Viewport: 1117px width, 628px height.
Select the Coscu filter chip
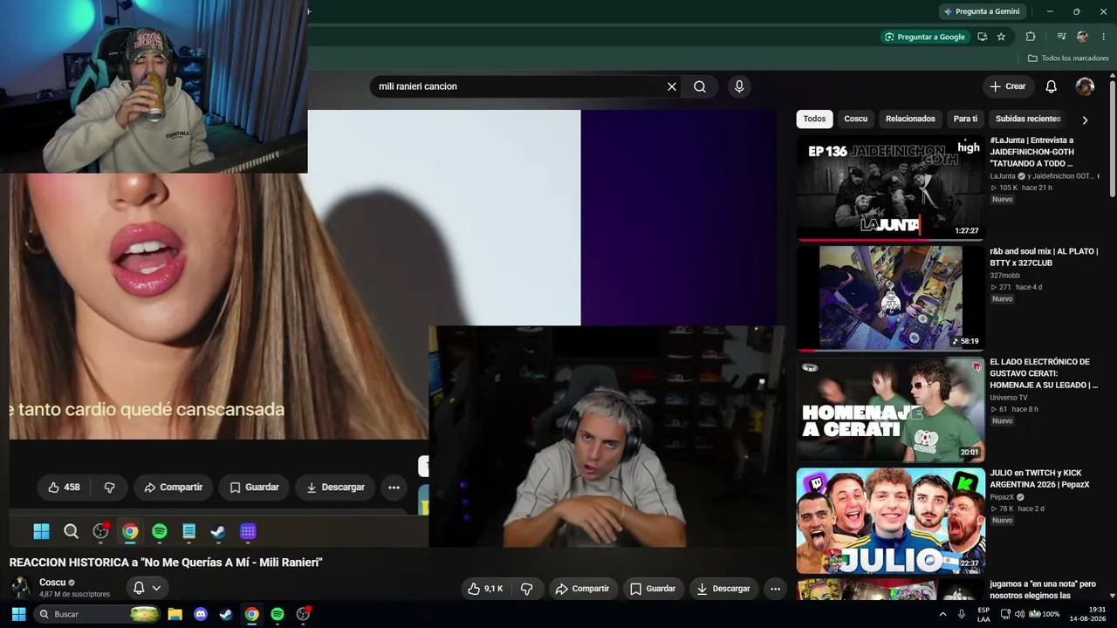pyautogui.click(x=856, y=119)
